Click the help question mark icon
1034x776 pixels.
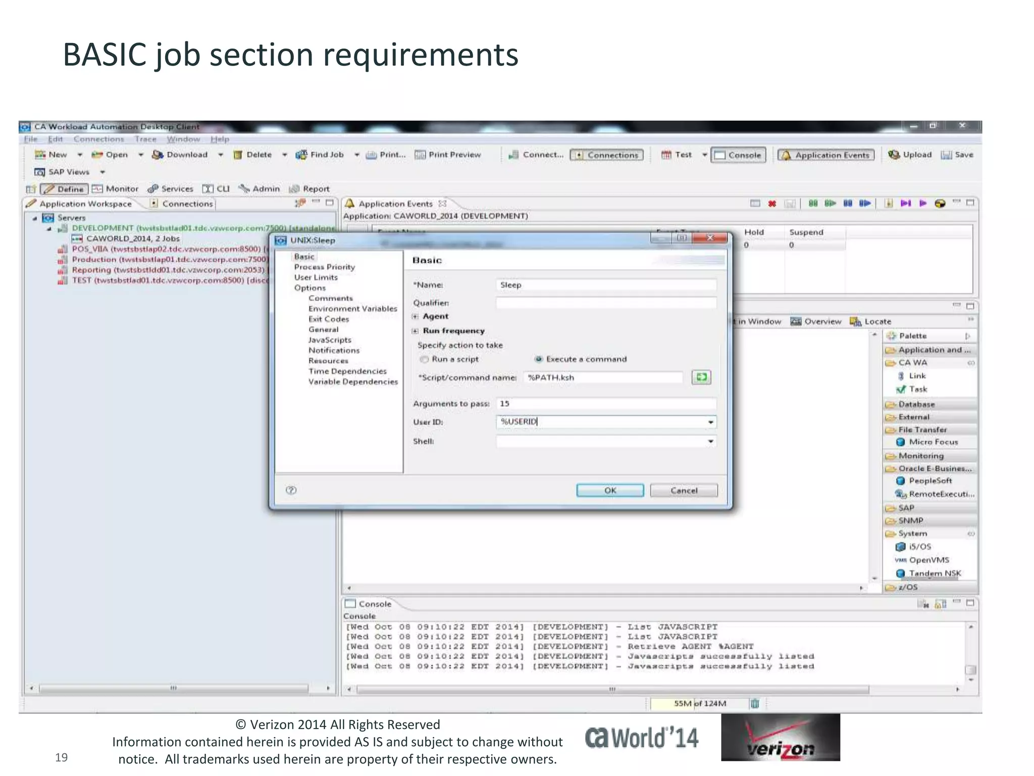pos(291,490)
